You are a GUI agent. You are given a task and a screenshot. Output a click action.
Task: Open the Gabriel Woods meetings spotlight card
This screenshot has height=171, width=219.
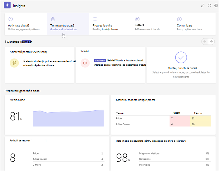click(x=110, y=65)
